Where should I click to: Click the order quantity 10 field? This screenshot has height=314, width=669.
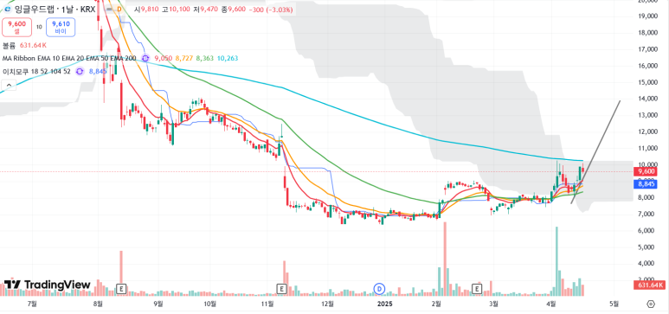(39, 27)
